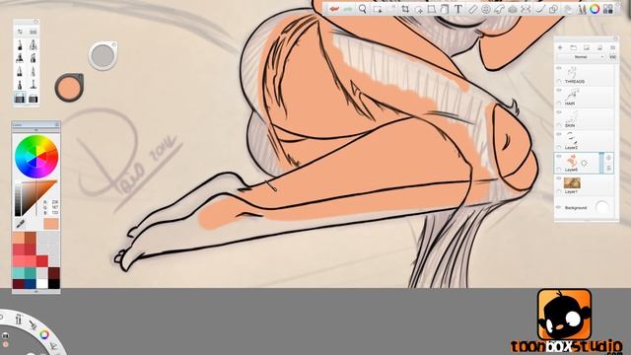The width and height of the screenshot is (631, 355).
Task: Open the Brush Library icon in palette
Action: [x=33, y=32]
